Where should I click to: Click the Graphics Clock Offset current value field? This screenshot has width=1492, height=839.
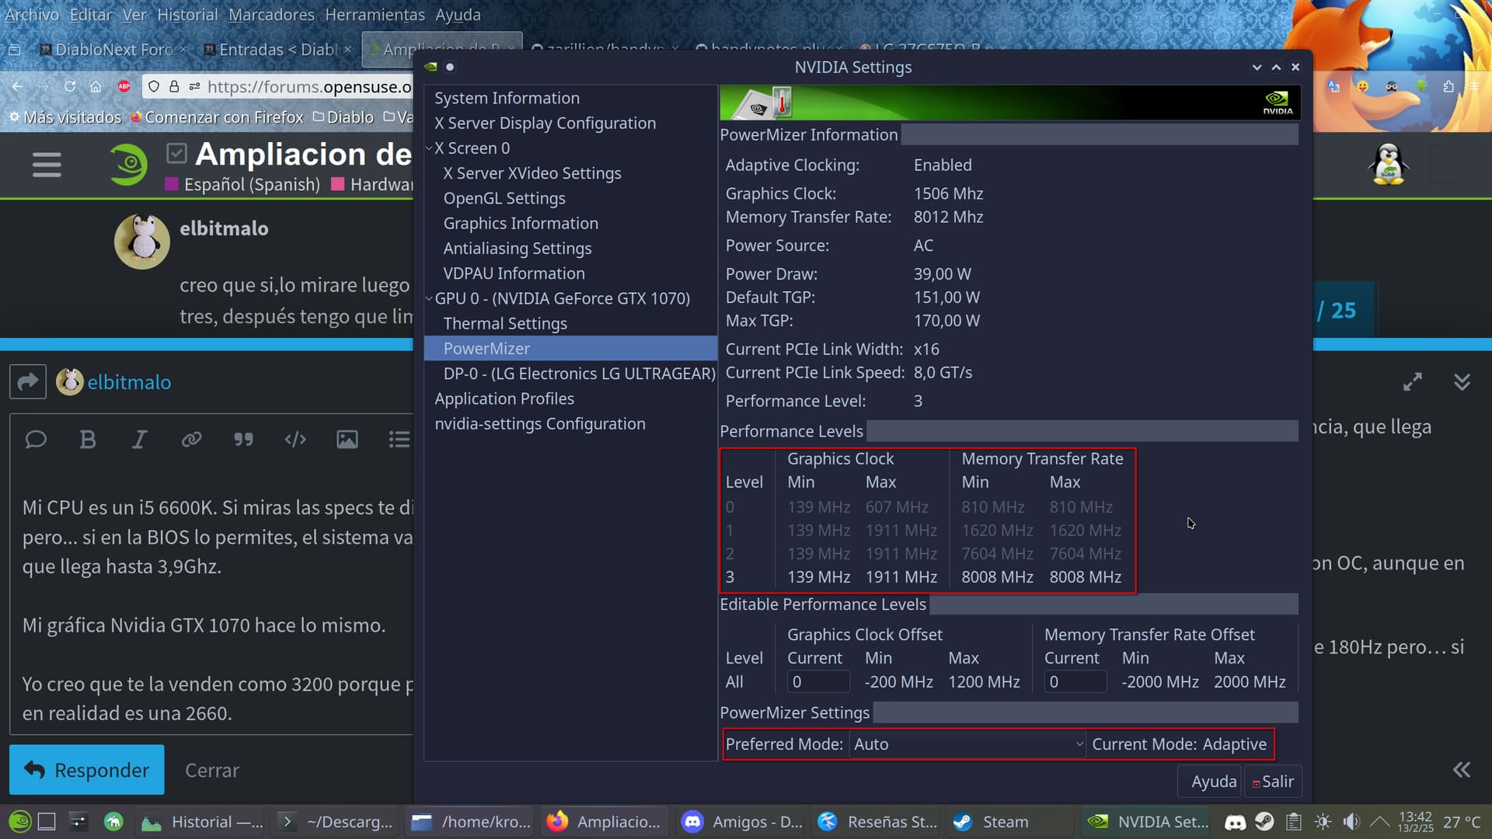click(x=818, y=682)
